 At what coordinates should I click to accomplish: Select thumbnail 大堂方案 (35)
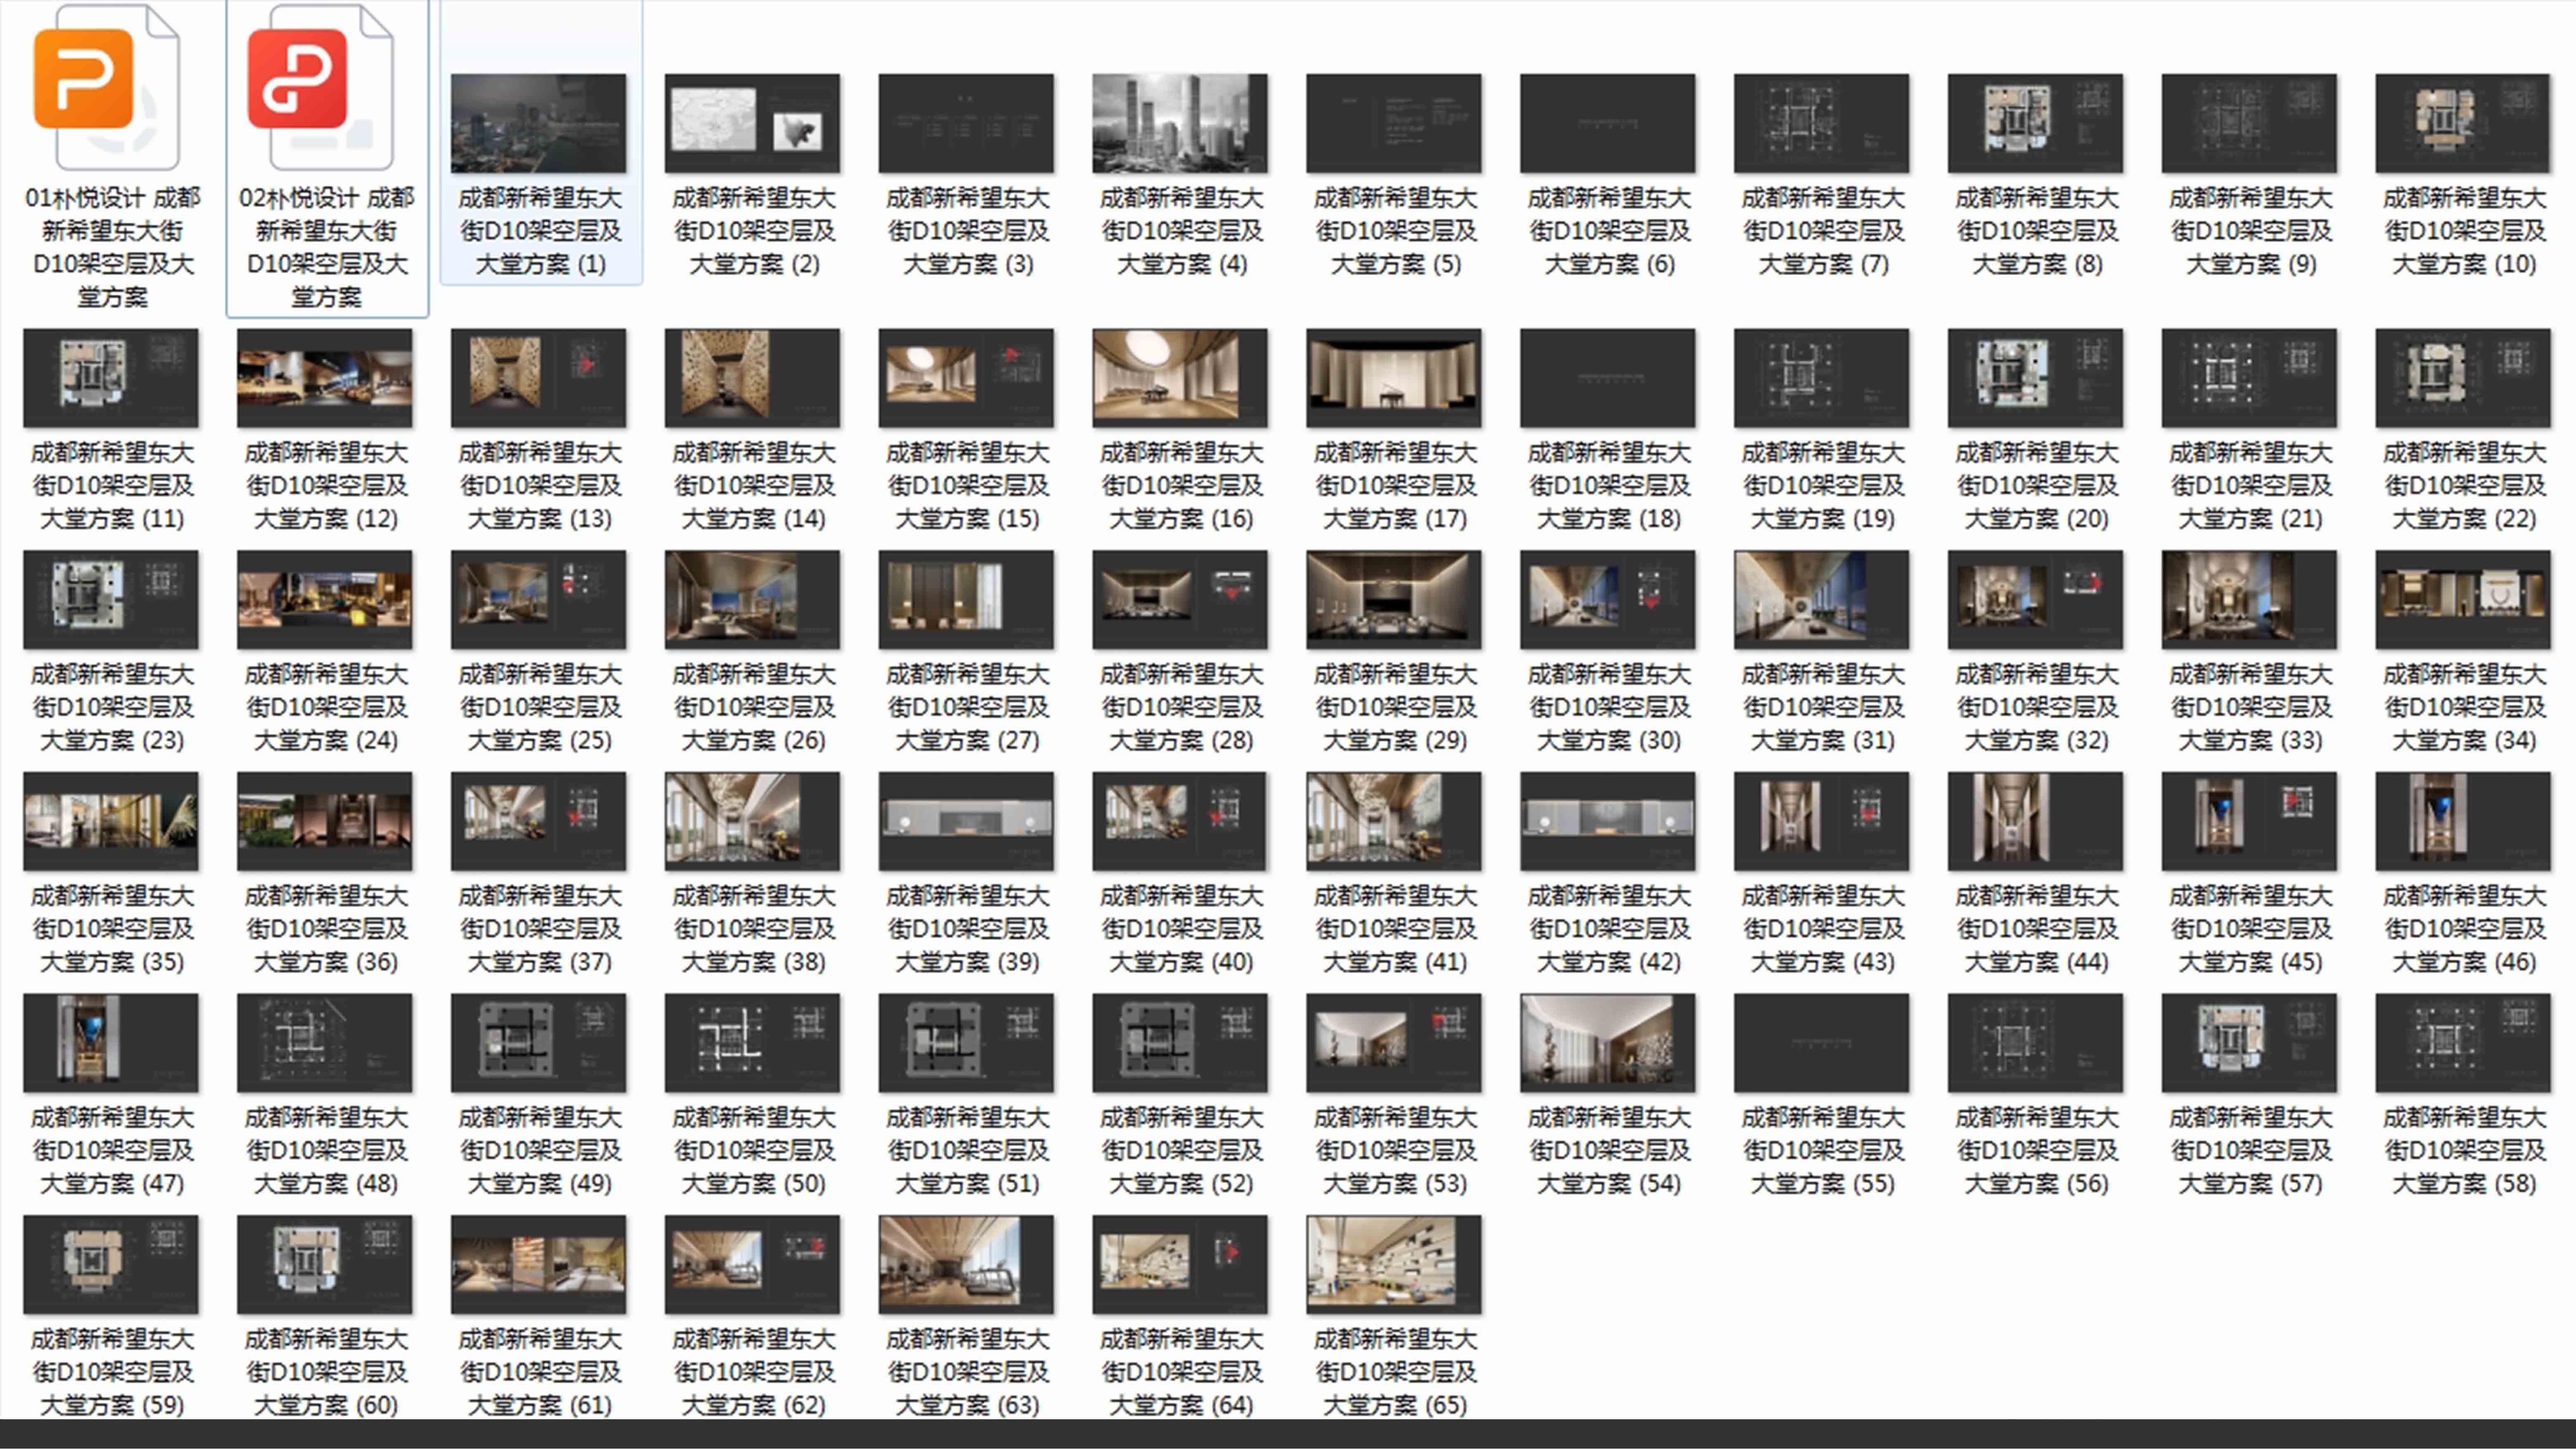coord(111,821)
